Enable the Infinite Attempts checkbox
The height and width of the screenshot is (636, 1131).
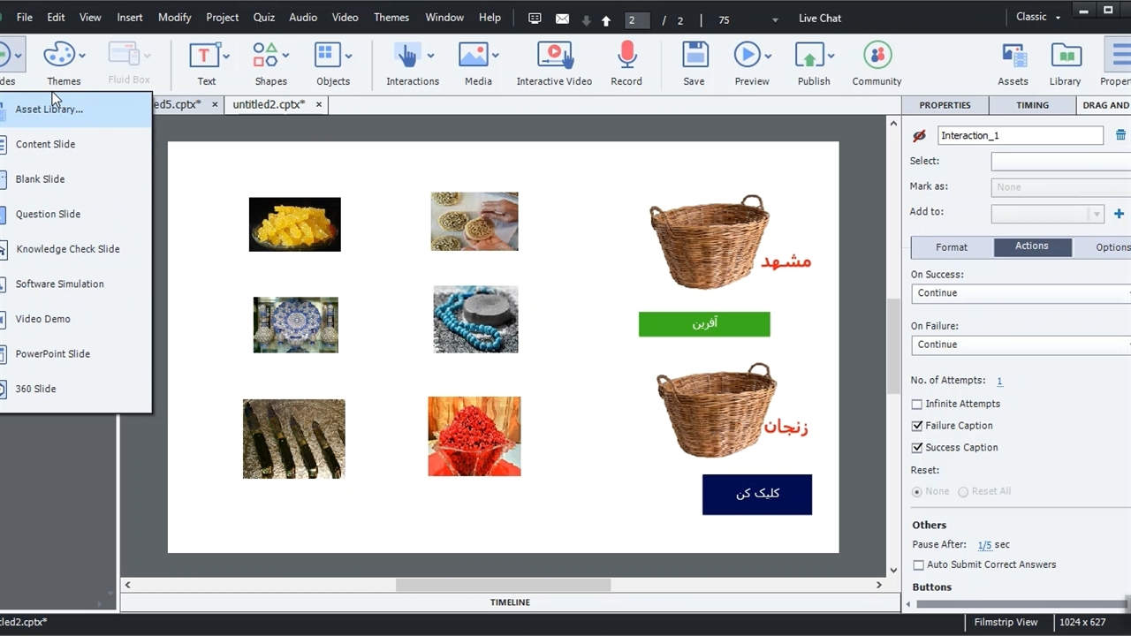click(917, 404)
